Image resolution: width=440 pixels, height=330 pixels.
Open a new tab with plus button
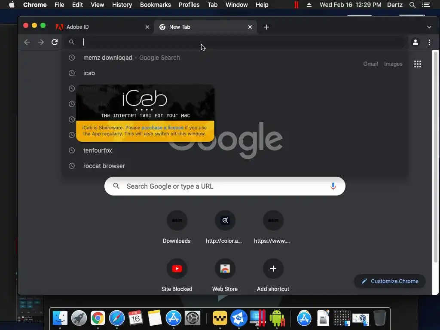tap(266, 27)
